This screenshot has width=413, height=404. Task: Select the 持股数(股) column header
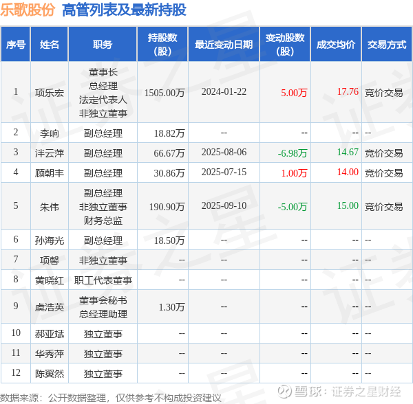point(162,45)
